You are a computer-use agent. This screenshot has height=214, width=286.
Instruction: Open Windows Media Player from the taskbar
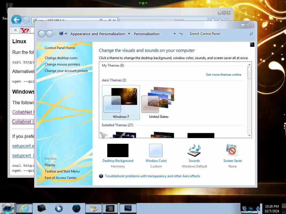pos(59,208)
